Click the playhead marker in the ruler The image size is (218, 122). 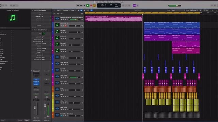(142, 14)
